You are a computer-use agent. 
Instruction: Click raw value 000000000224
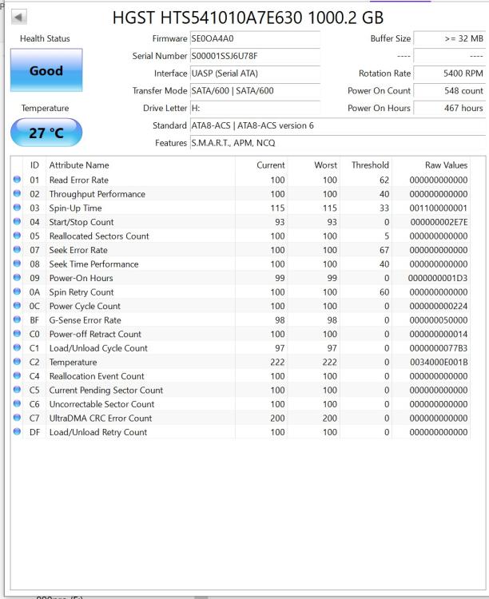[439, 306]
